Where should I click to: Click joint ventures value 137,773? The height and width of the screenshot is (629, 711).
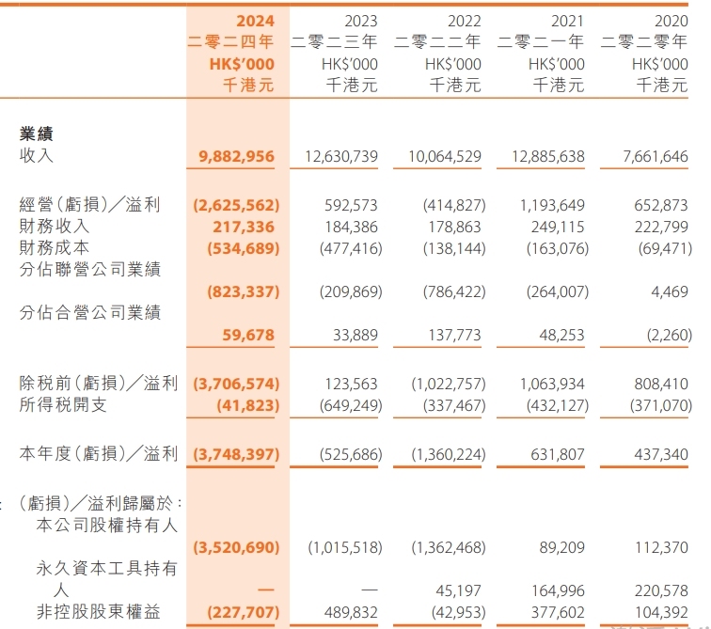(454, 335)
